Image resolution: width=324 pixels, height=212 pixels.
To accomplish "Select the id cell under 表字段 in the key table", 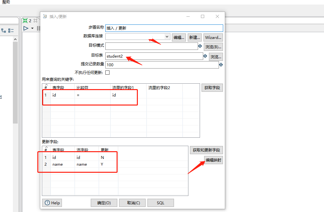I will 62,95.
